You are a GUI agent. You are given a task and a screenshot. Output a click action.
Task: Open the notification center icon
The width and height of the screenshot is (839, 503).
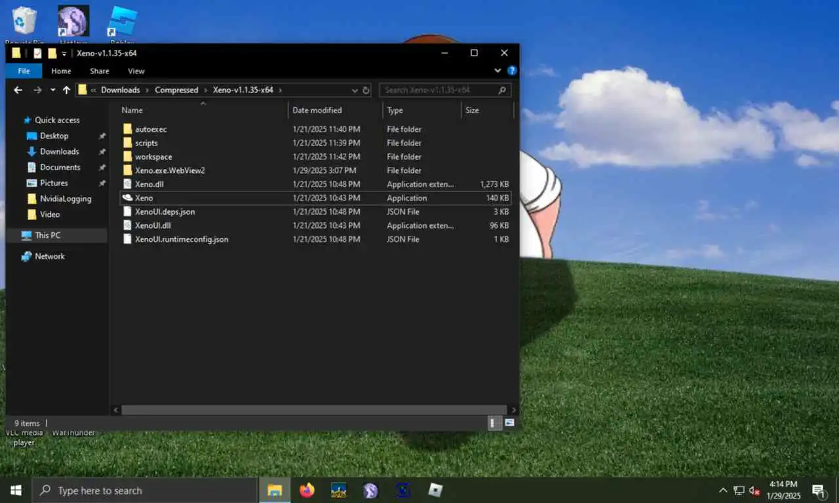[819, 490]
